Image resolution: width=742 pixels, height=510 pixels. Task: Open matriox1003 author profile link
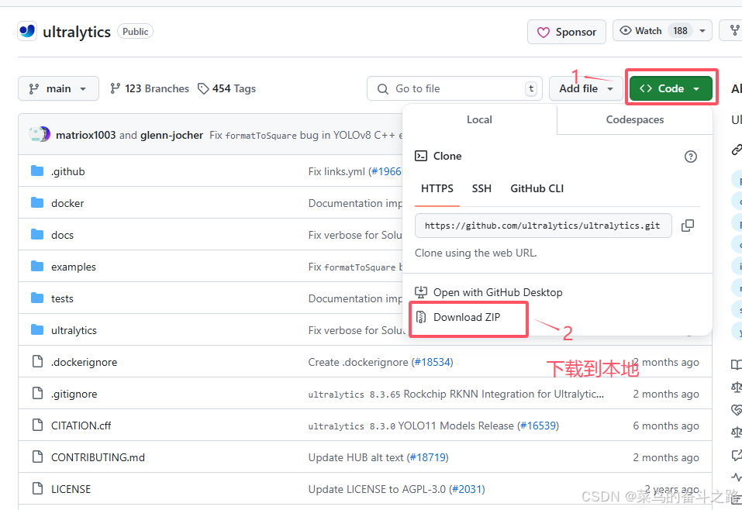pyautogui.click(x=85, y=135)
